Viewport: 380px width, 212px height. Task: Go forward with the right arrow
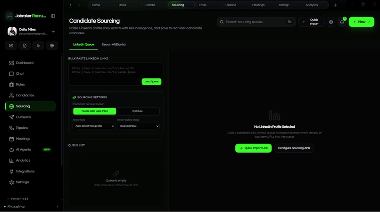point(79,5)
